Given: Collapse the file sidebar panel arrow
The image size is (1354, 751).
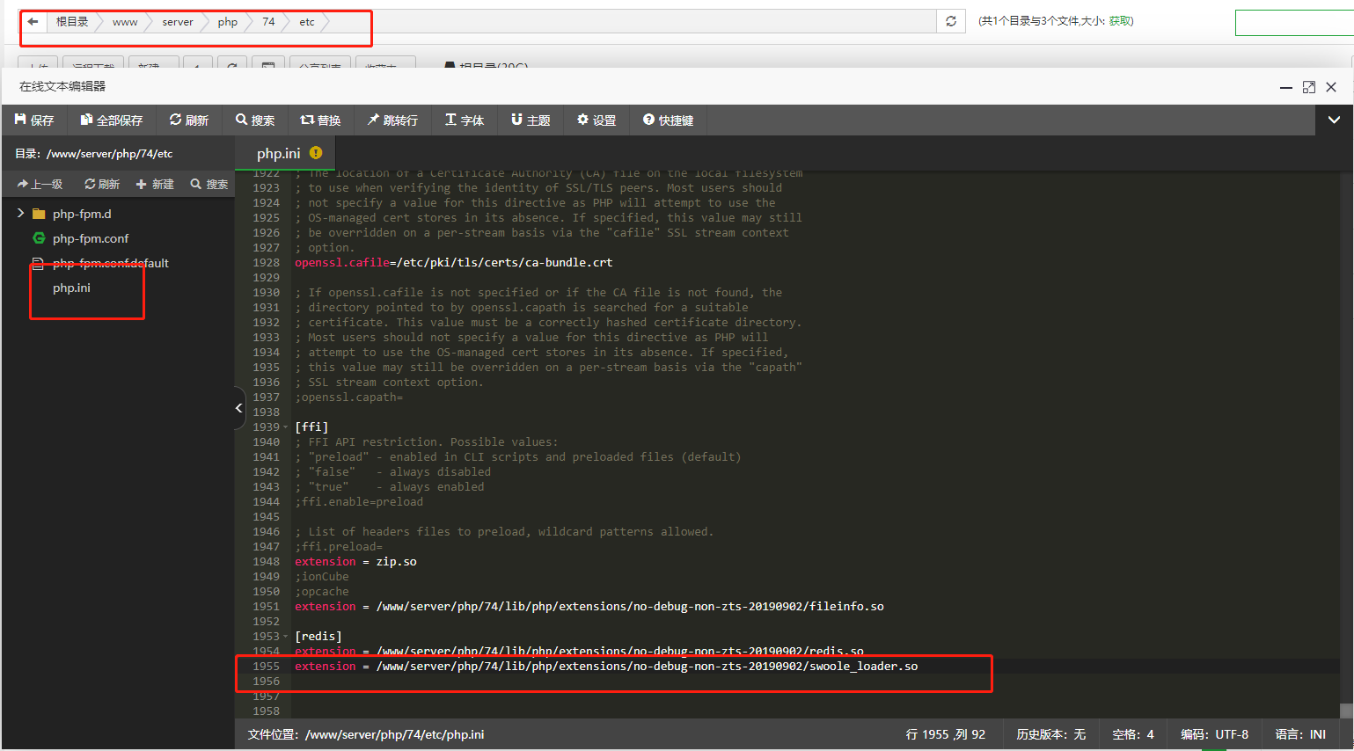Looking at the screenshot, I should [239, 408].
